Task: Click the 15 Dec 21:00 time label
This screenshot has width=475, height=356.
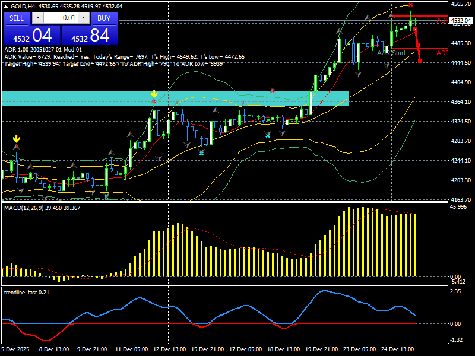Action: click(207, 349)
